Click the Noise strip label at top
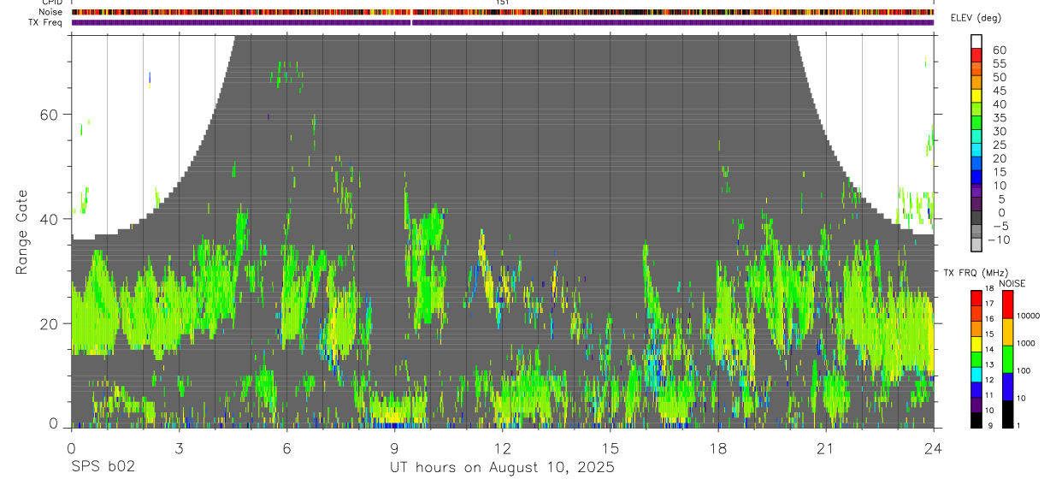Screen dimensions: 1050x485 coord(51,12)
